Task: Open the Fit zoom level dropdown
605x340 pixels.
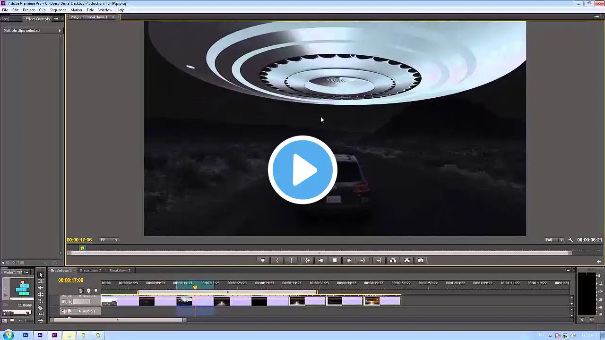Action: click(x=109, y=240)
